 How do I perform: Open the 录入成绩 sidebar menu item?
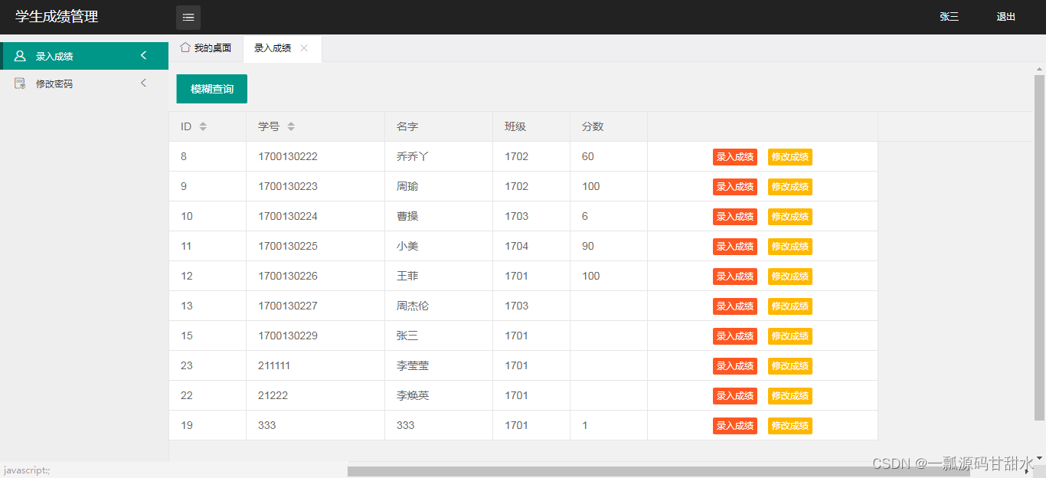(84, 56)
